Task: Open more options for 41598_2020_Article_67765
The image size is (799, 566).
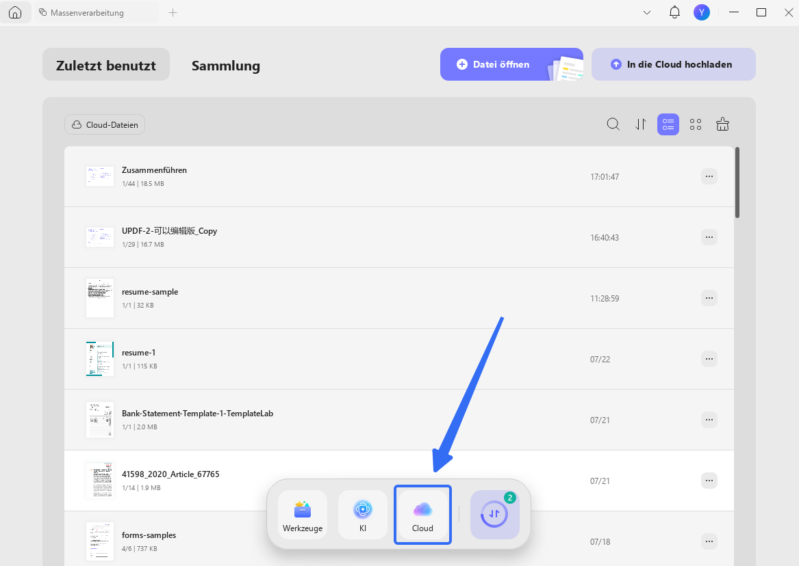Action: coord(709,480)
